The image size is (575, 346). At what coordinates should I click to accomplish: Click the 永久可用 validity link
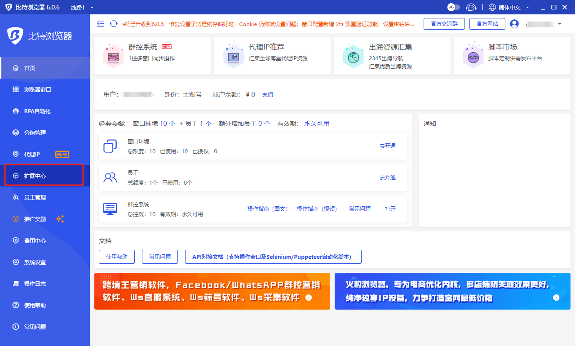[x=317, y=123]
